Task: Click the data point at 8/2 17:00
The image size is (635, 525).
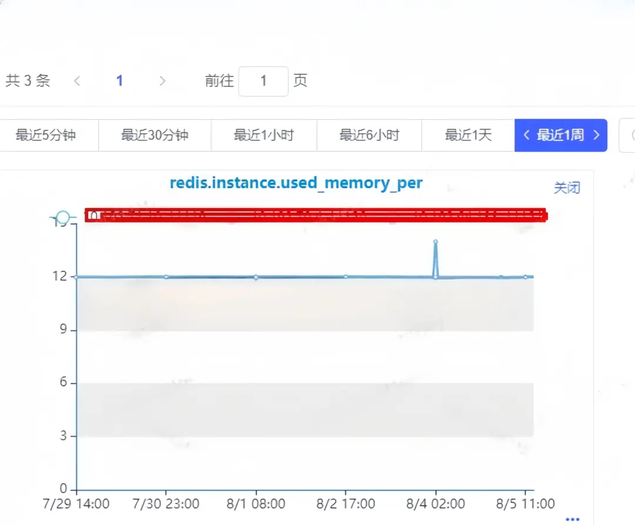Action: click(346, 277)
